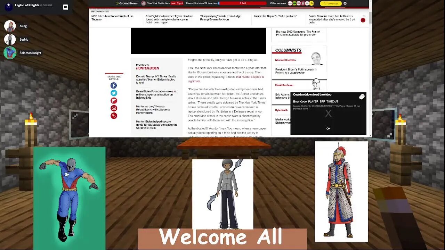The height and width of the screenshot is (250, 445).
Task: Click the masked wrestler avatar image
Action: (70, 198)
